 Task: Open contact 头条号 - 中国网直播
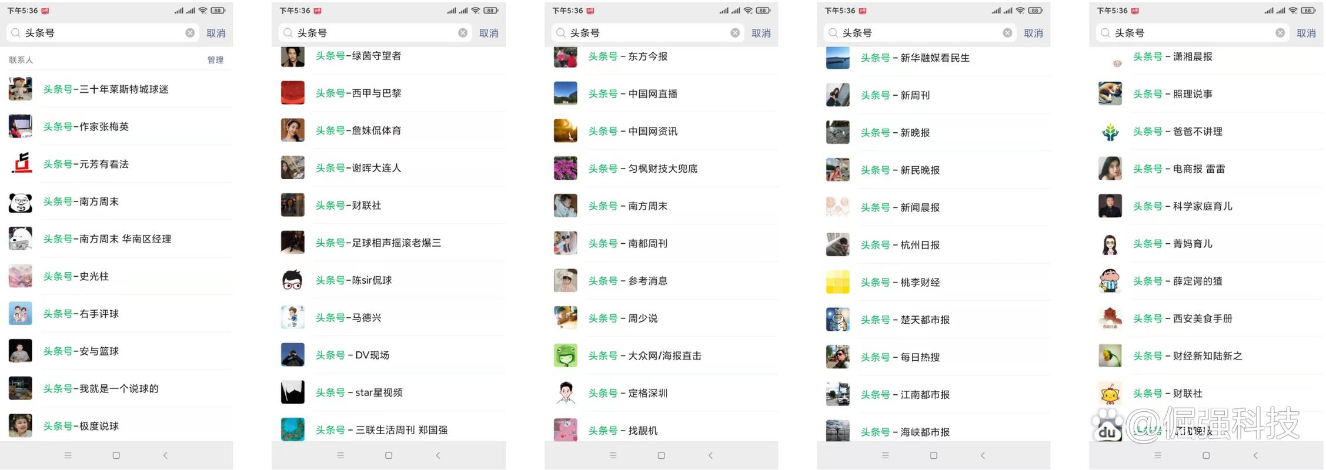(x=661, y=94)
